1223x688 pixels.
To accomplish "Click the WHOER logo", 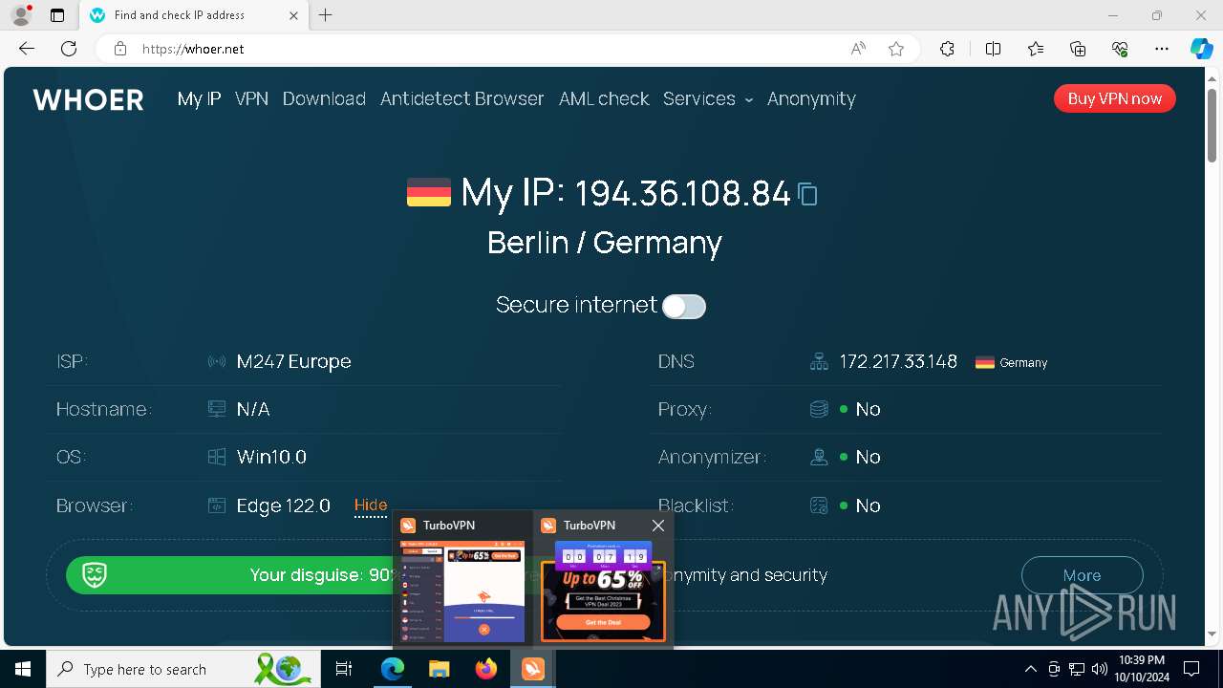I will tap(88, 99).
